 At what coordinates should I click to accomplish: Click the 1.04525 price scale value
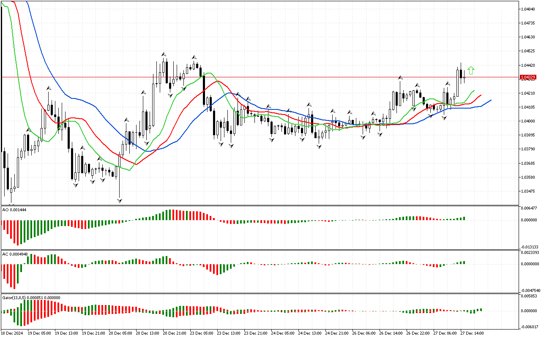(x=529, y=51)
